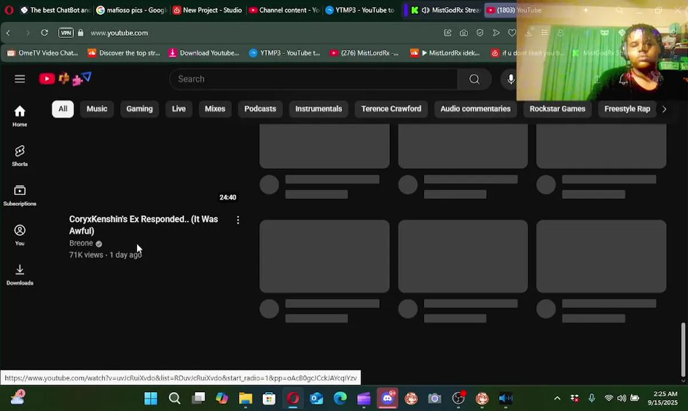Open Microsoft Store from taskbar
This screenshot has width=688, height=411.
pos(269,398)
